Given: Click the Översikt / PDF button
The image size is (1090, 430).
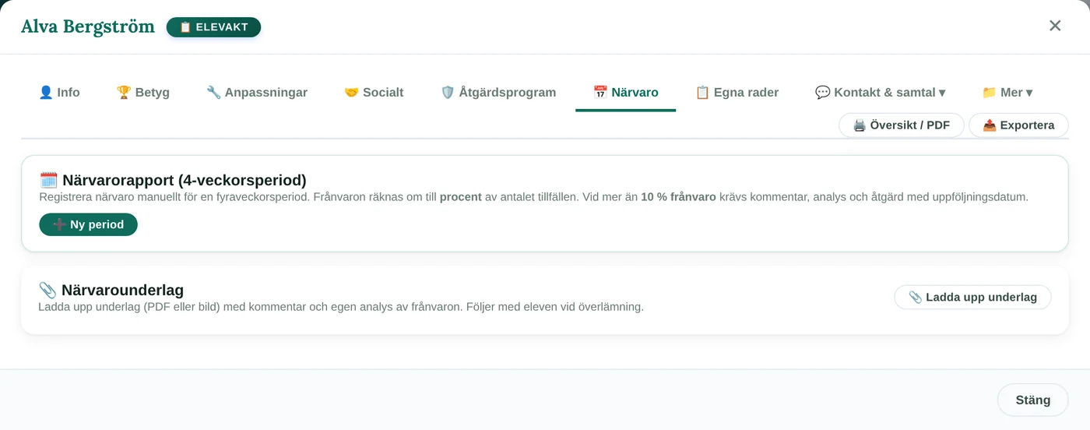Looking at the screenshot, I should [x=902, y=125].
